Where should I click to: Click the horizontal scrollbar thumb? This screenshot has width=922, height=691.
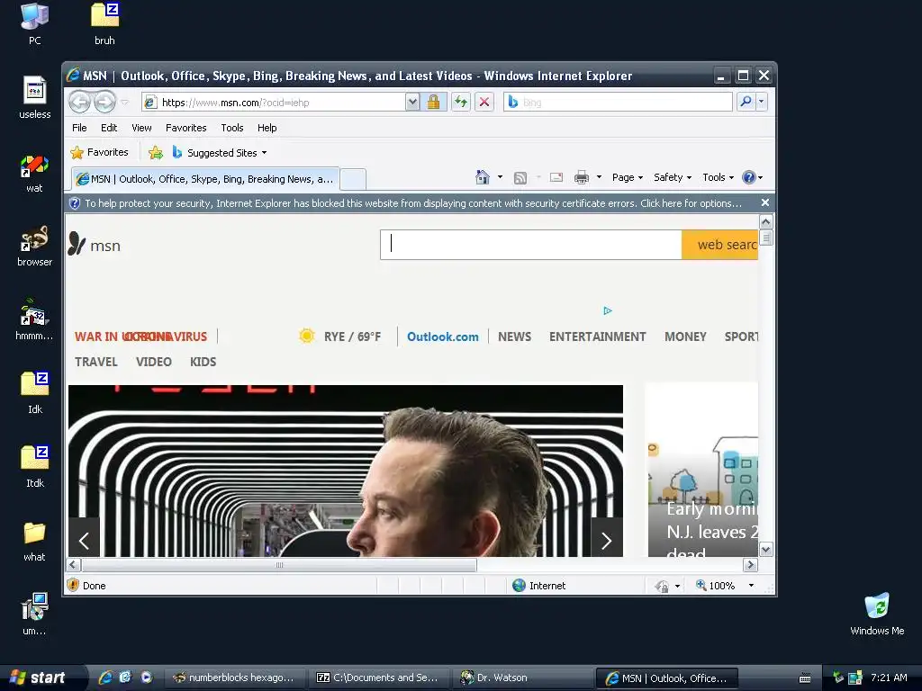click(x=279, y=565)
